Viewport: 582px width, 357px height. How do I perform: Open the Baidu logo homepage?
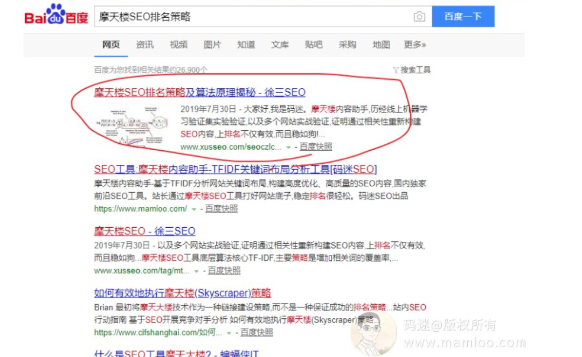click(56, 15)
